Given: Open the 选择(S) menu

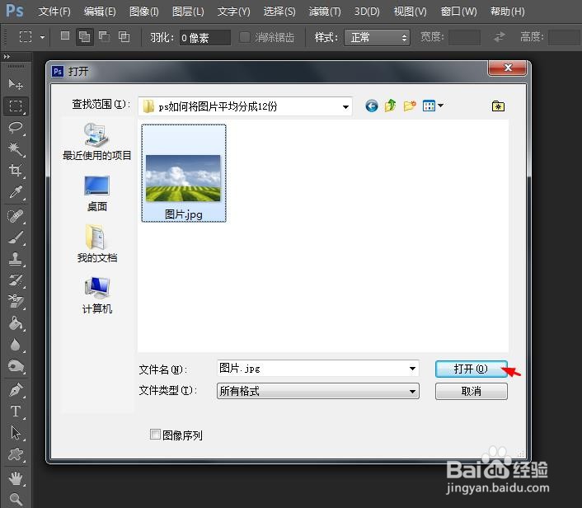Looking at the screenshot, I should [x=279, y=12].
